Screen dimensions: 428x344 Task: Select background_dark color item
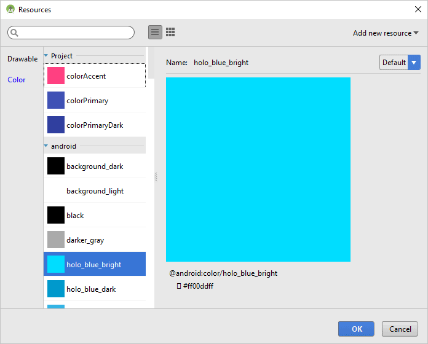pos(94,166)
